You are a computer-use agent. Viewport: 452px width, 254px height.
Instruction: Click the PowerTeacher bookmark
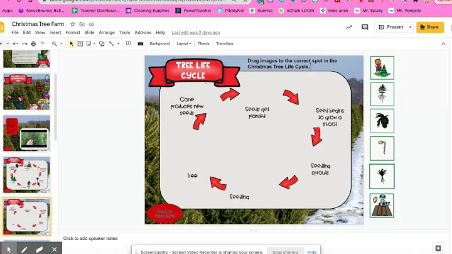coord(193,11)
